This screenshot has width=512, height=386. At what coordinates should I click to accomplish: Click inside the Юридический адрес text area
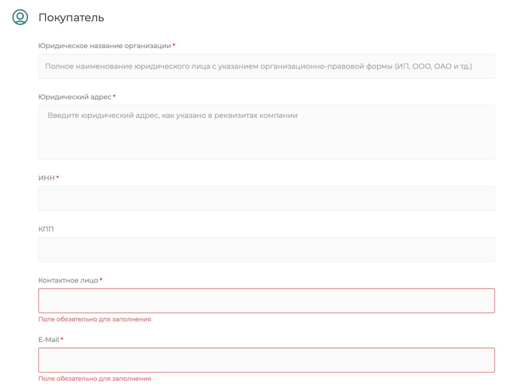point(266,132)
